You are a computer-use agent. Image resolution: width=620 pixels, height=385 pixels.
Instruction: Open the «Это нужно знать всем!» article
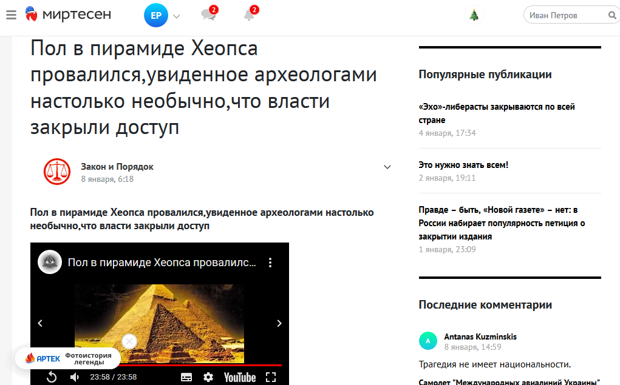tap(463, 164)
